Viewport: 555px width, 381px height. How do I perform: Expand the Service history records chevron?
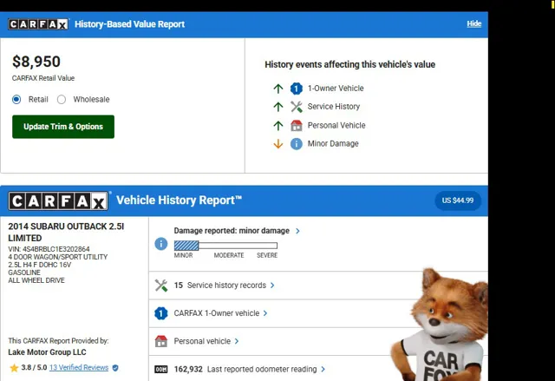[272, 286]
